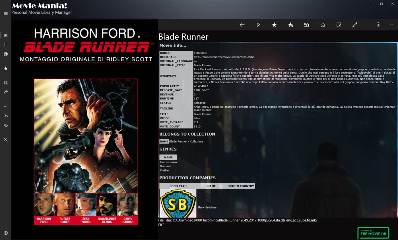Expand the sidebar ellipsis more items

(x=5, y=106)
